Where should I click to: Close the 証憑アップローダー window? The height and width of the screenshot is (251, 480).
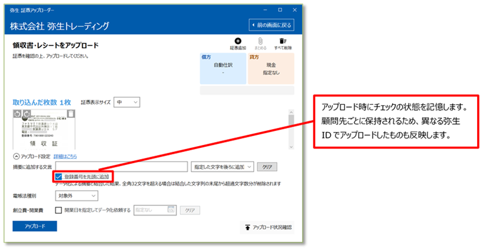(295, 10)
